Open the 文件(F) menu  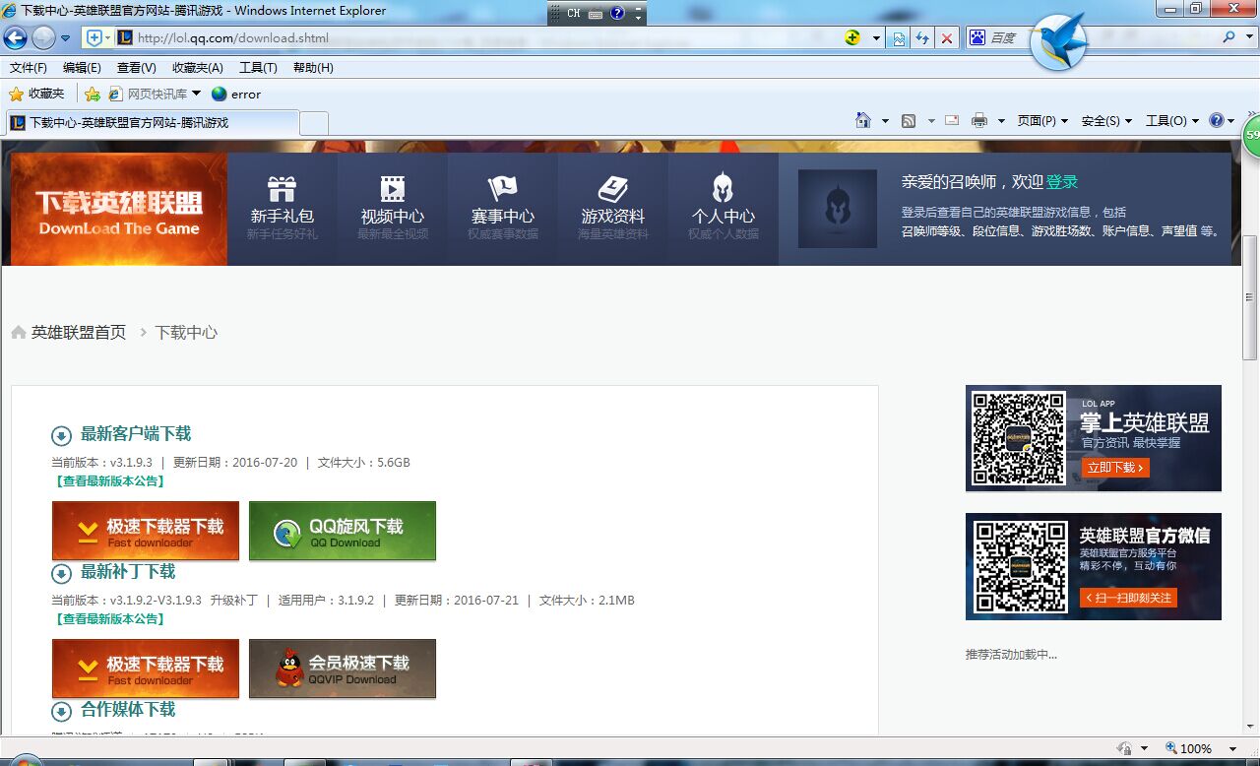(x=29, y=68)
